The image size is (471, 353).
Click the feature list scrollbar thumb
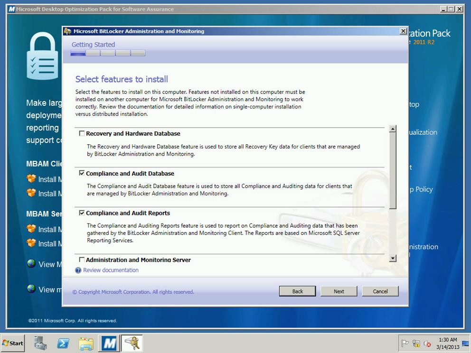coord(393,170)
